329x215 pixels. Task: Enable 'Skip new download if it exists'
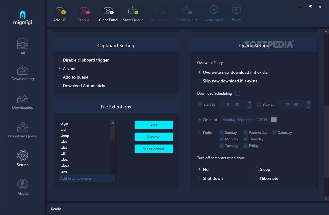tap(199, 81)
